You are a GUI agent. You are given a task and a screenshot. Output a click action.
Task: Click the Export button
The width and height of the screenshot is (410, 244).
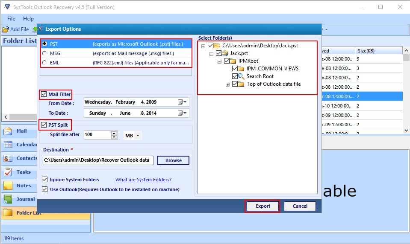[x=263, y=206]
